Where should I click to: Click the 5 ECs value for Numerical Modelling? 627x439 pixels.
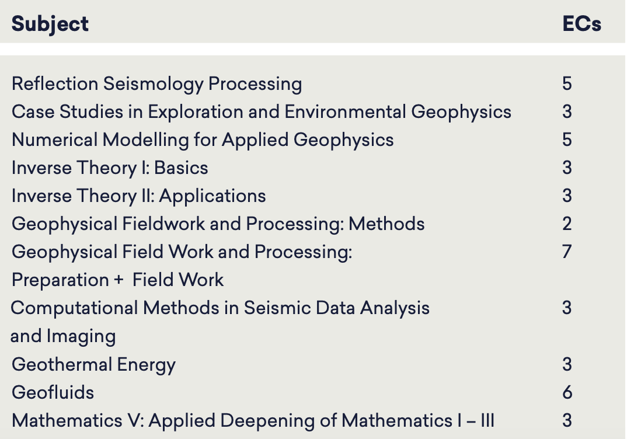[x=567, y=140]
